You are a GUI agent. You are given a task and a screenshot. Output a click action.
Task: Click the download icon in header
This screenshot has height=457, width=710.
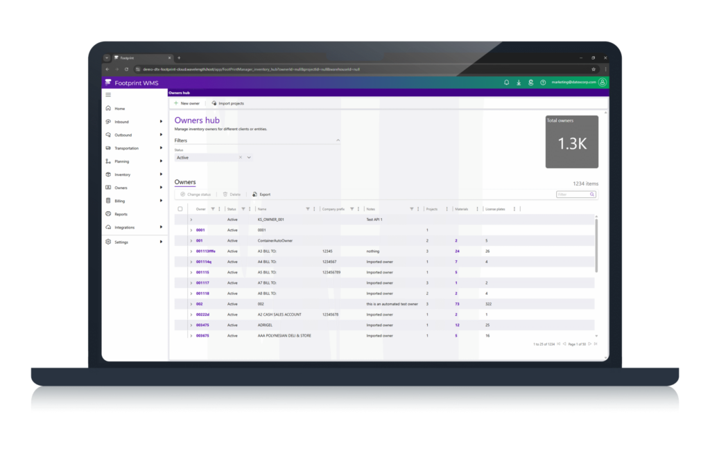tap(519, 82)
